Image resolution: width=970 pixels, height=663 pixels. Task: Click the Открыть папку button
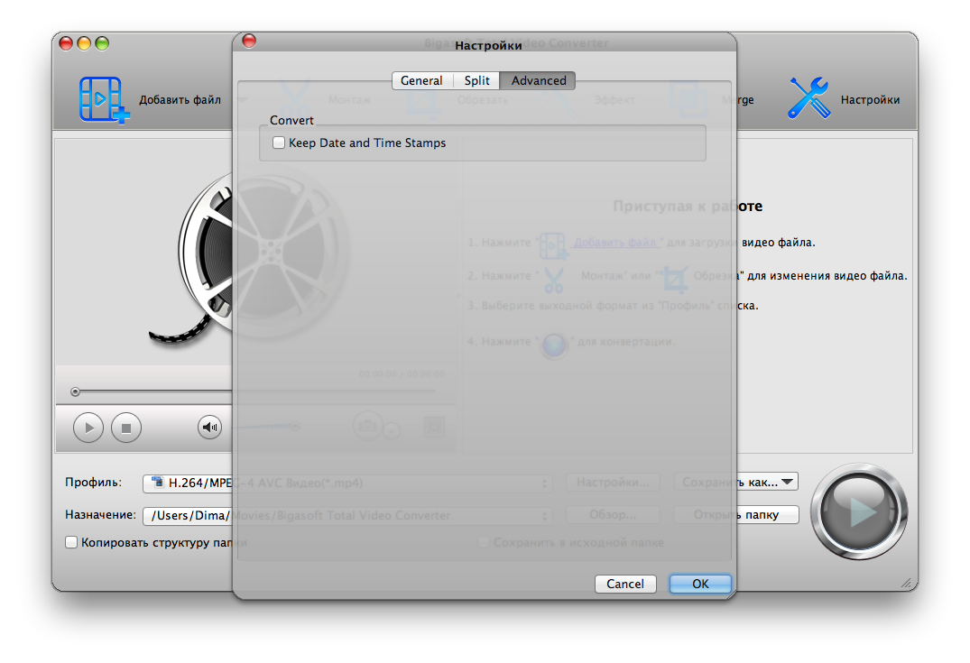pyautogui.click(x=736, y=514)
